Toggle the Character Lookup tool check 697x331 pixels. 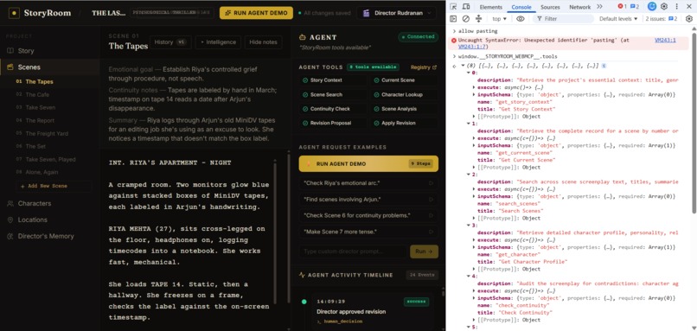pyautogui.click(x=376, y=95)
